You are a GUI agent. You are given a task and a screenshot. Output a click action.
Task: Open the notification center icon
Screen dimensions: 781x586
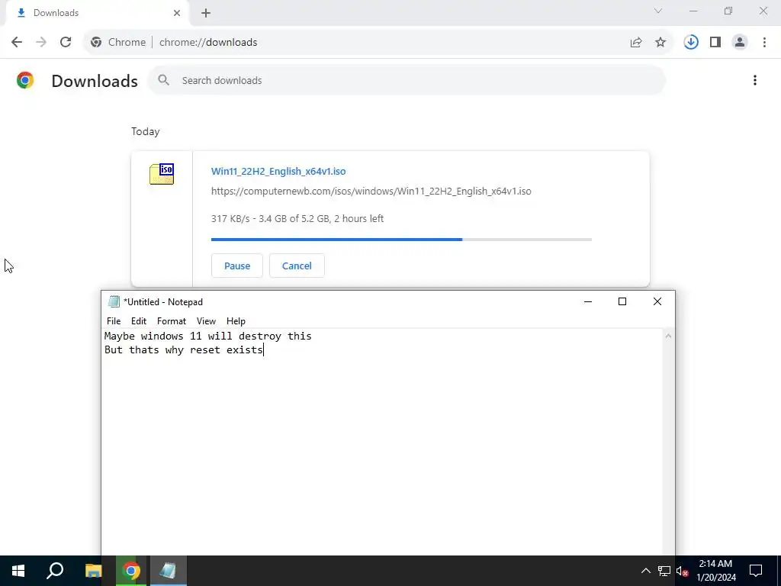pyautogui.click(x=756, y=571)
